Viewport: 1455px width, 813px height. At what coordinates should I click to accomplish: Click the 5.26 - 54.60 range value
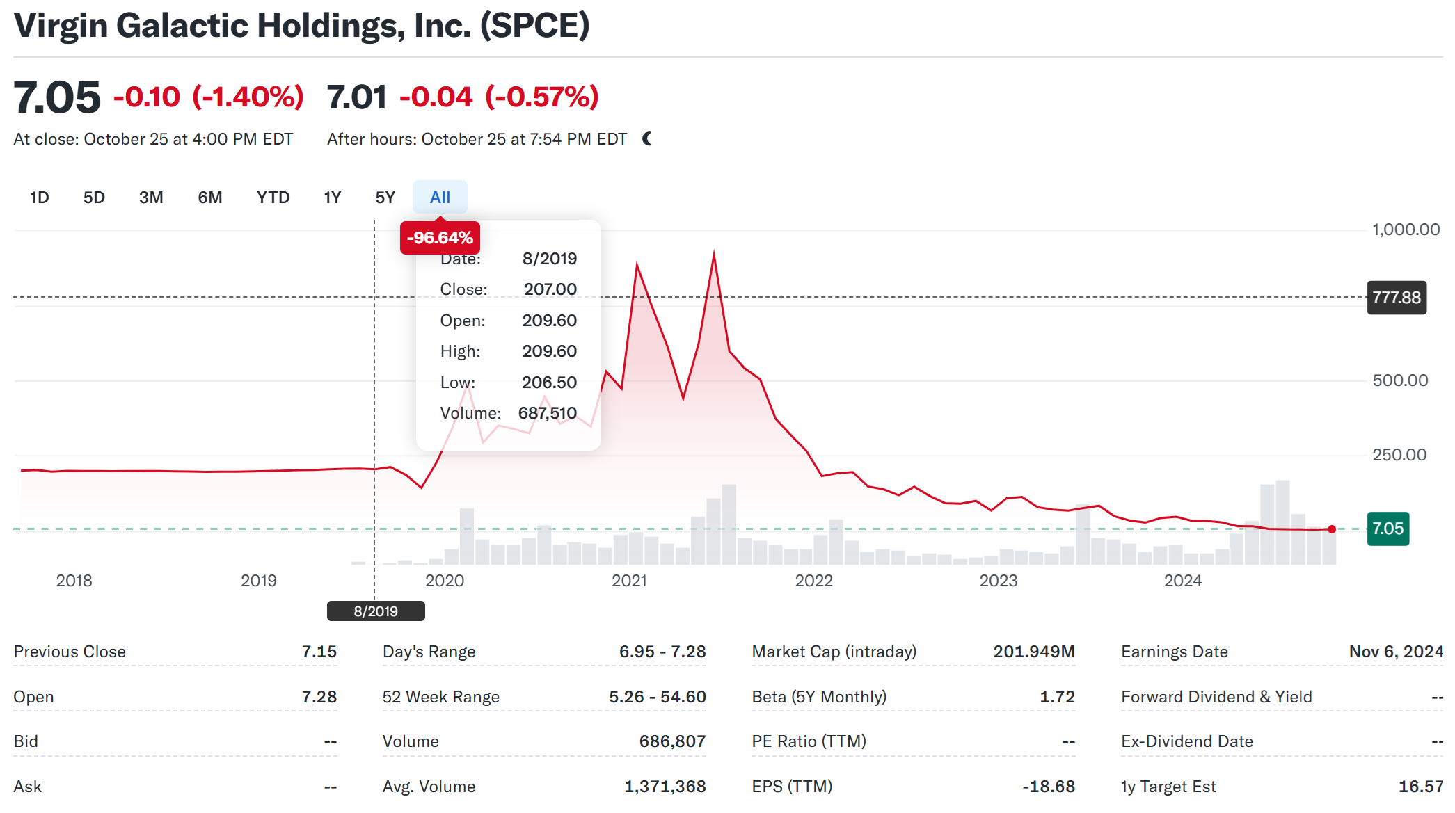pos(658,697)
